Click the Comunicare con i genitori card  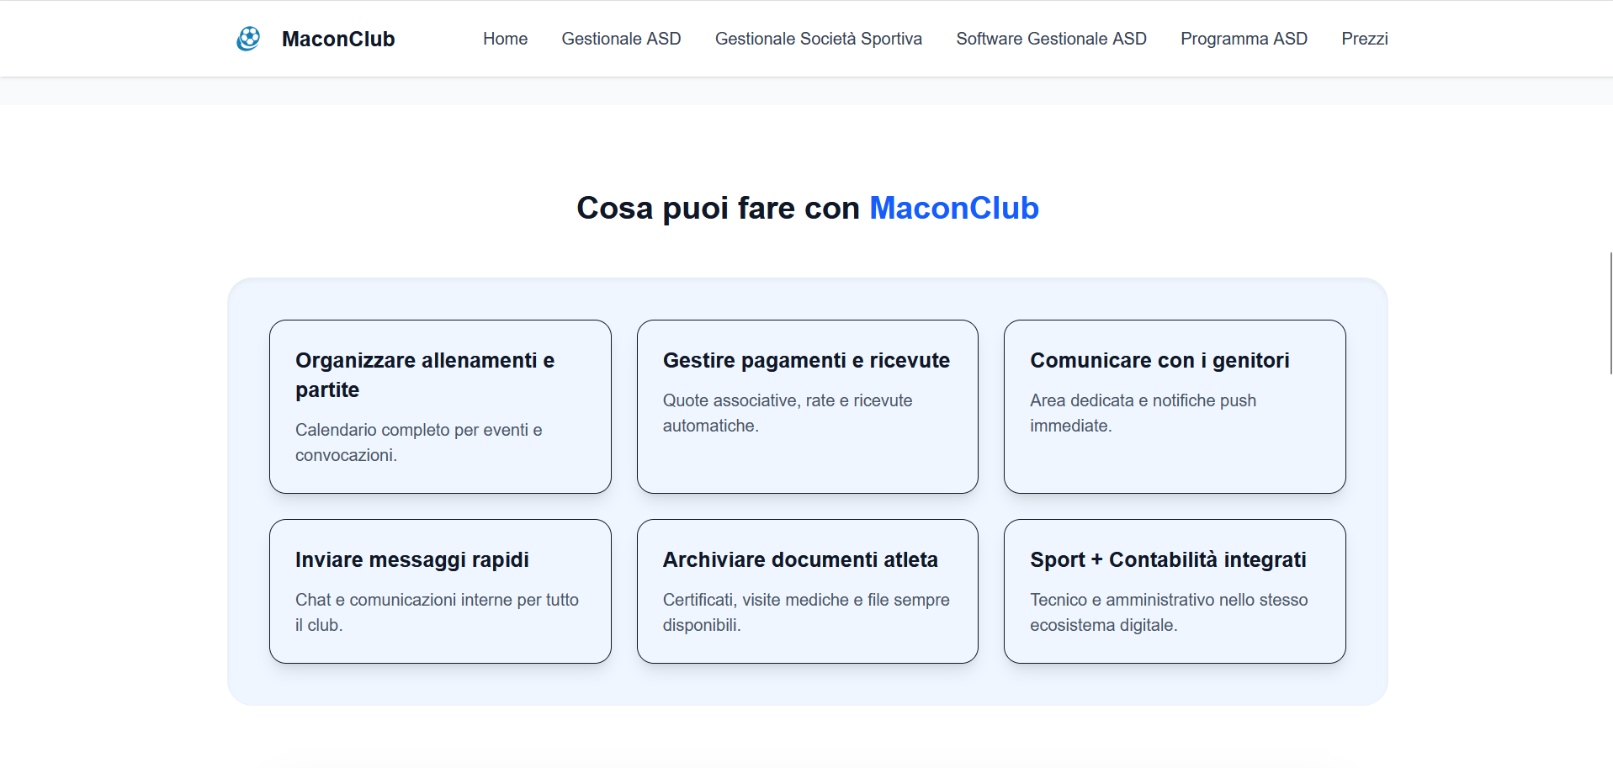click(1174, 406)
